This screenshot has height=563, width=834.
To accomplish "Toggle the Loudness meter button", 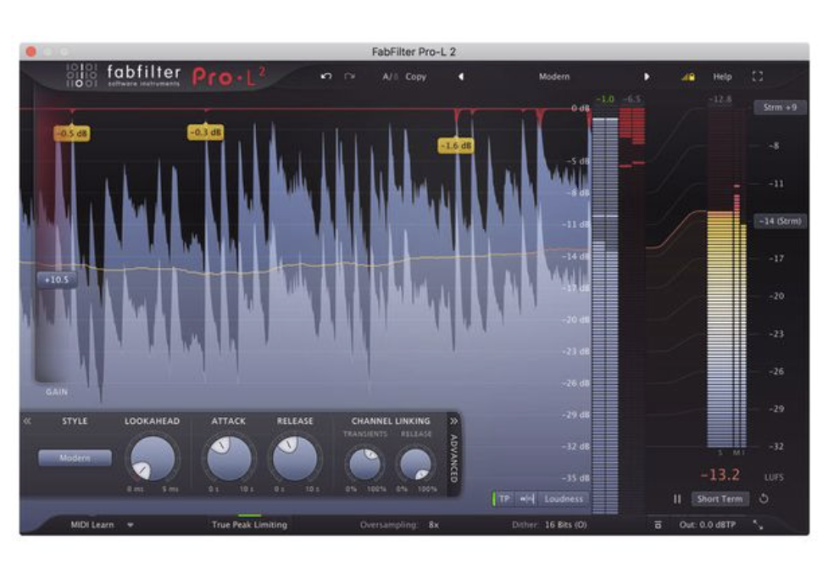I will click(x=564, y=499).
